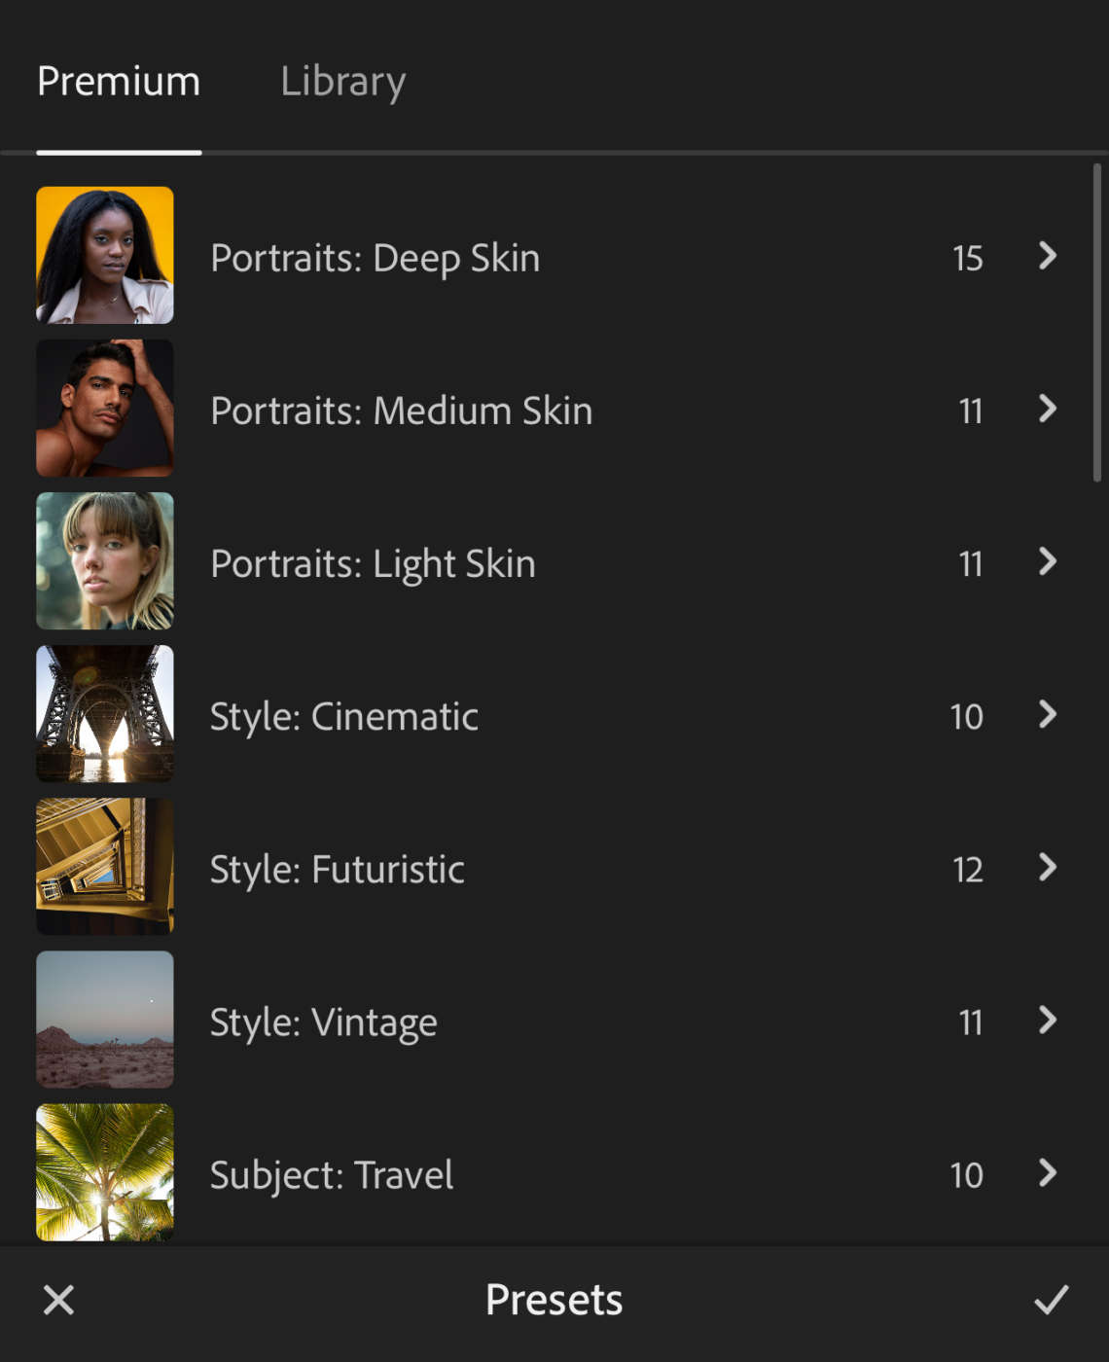Tap the Vintage desert thumbnail

[x=105, y=1019]
